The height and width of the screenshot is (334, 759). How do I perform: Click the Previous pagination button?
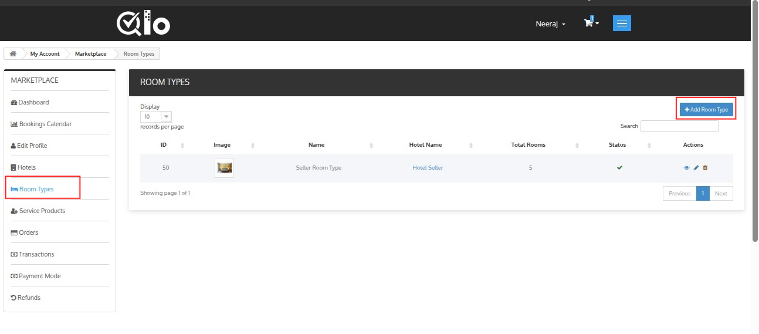tap(679, 194)
